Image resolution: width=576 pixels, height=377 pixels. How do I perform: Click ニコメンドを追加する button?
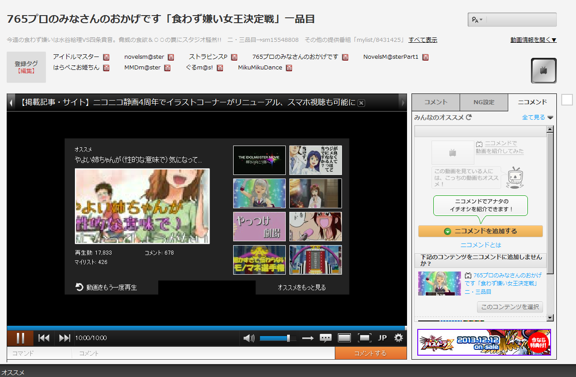(481, 231)
